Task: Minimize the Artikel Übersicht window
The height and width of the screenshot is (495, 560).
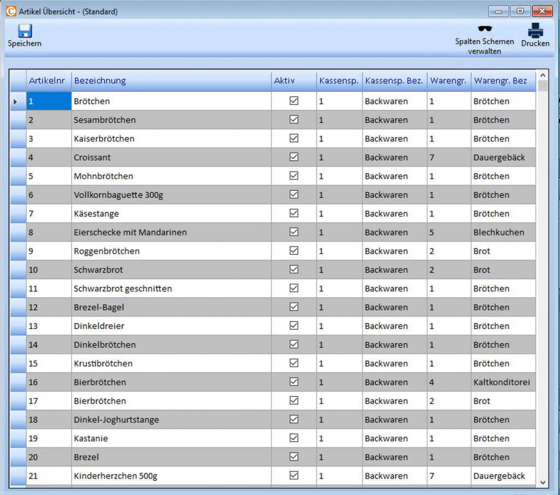Action: tap(498, 11)
